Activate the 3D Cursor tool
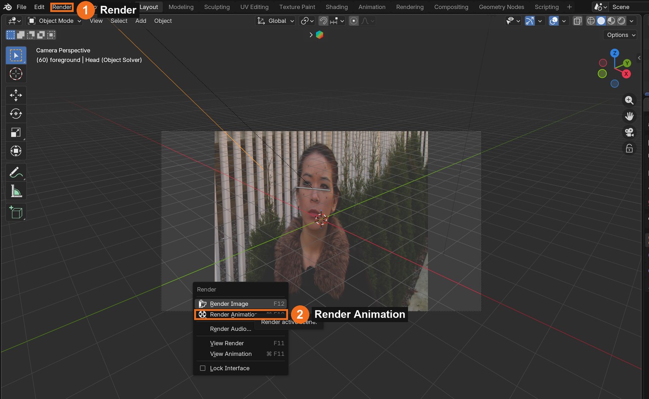 16,74
